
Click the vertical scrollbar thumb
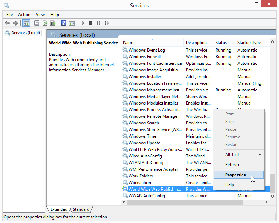pos(272,183)
